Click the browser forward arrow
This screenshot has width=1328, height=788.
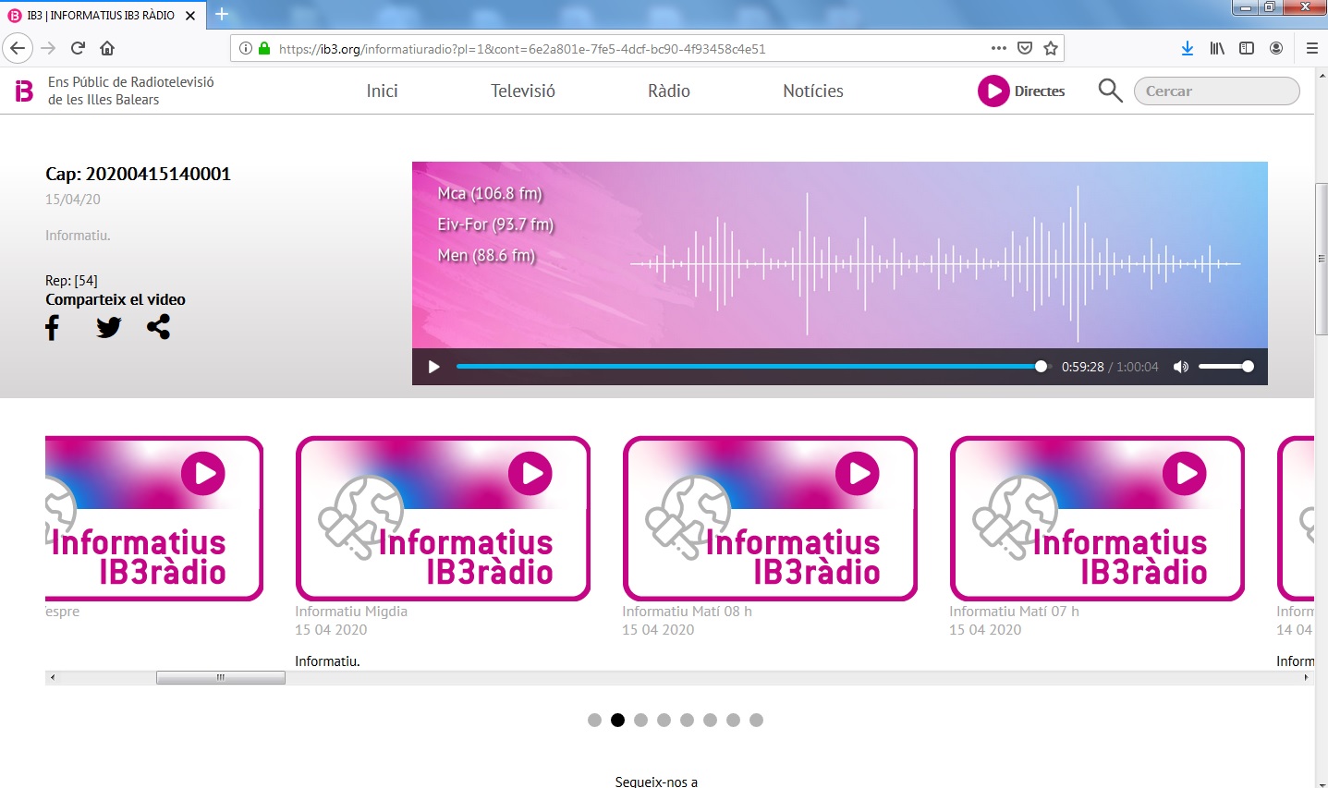[49, 48]
